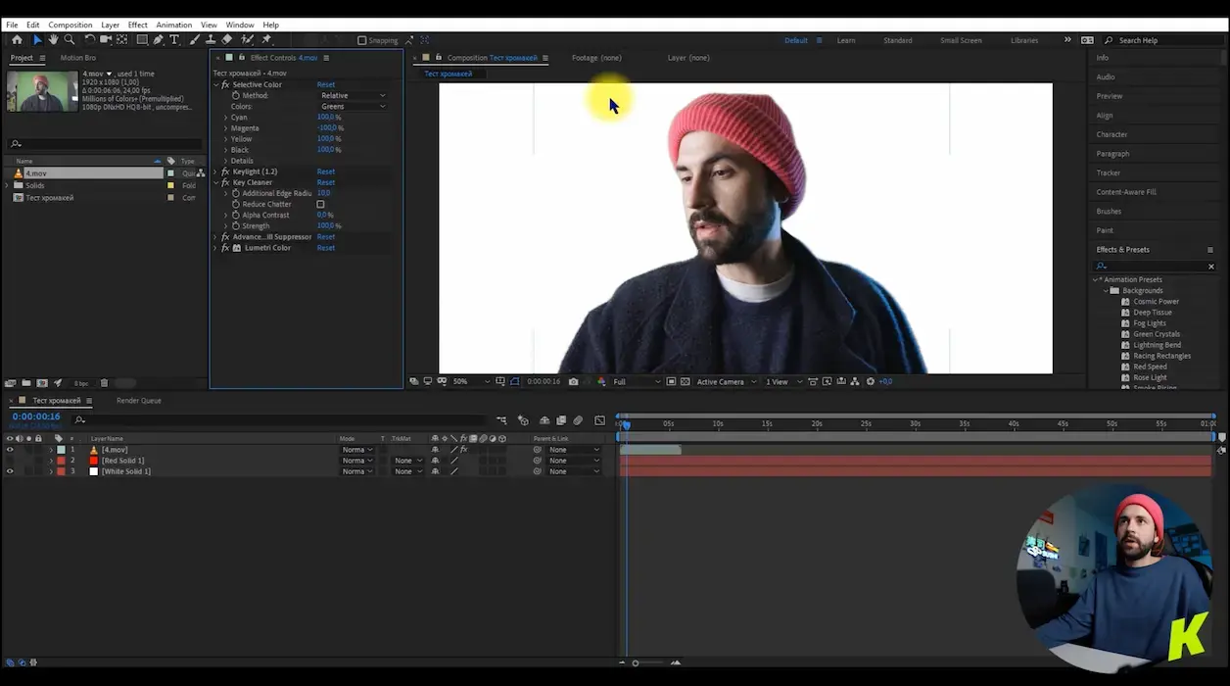Open the Active Camera dropdown

[726, 381]
